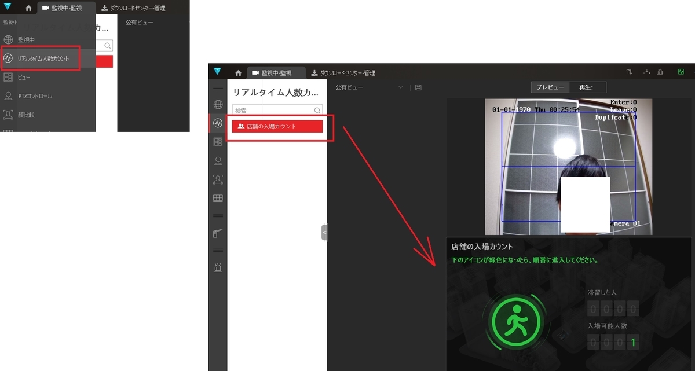Open the PTZ control icon in the sidebar

coord(217,160)
